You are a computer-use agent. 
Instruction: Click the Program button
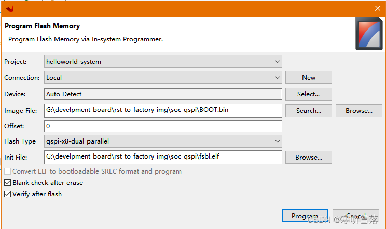tap(305, 216)
